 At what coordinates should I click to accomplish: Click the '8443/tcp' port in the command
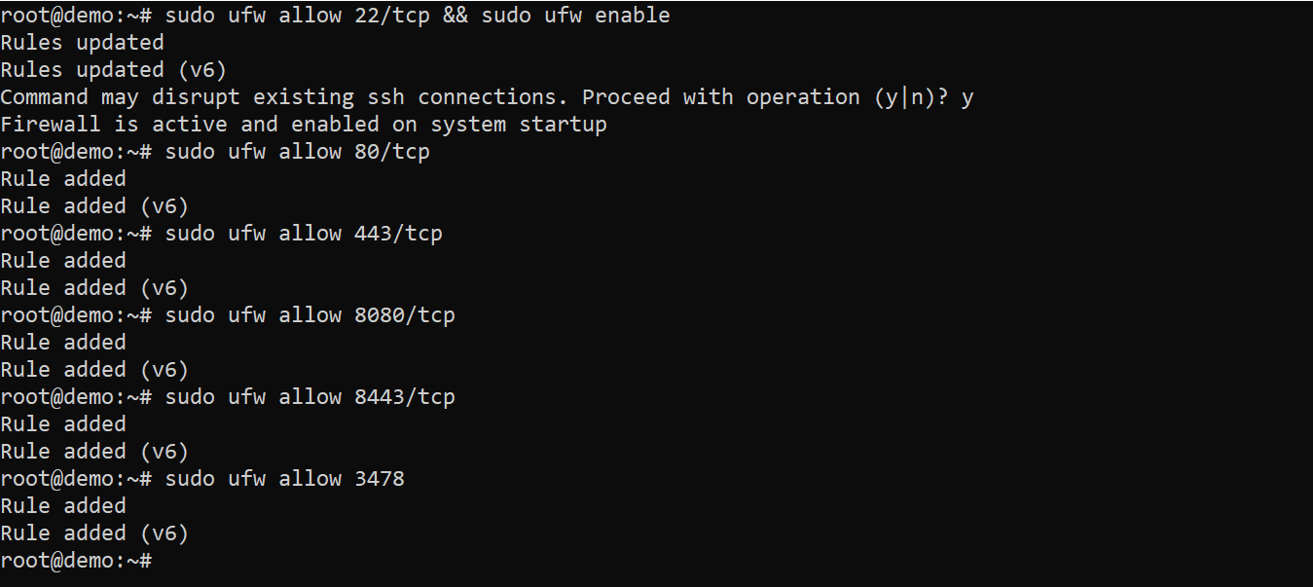pos(405,397)
